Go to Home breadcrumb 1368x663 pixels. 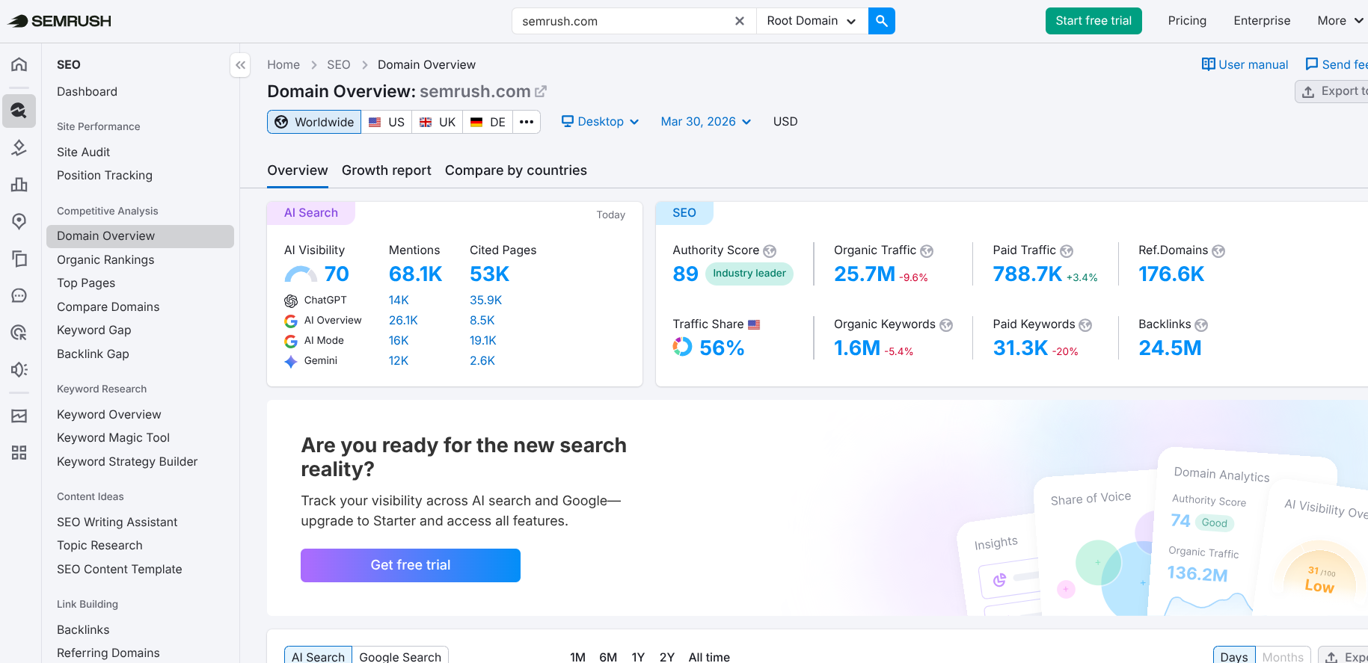283,64
